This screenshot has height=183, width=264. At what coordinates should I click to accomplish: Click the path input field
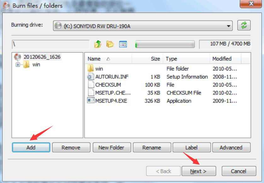click(x=51, y=44)
